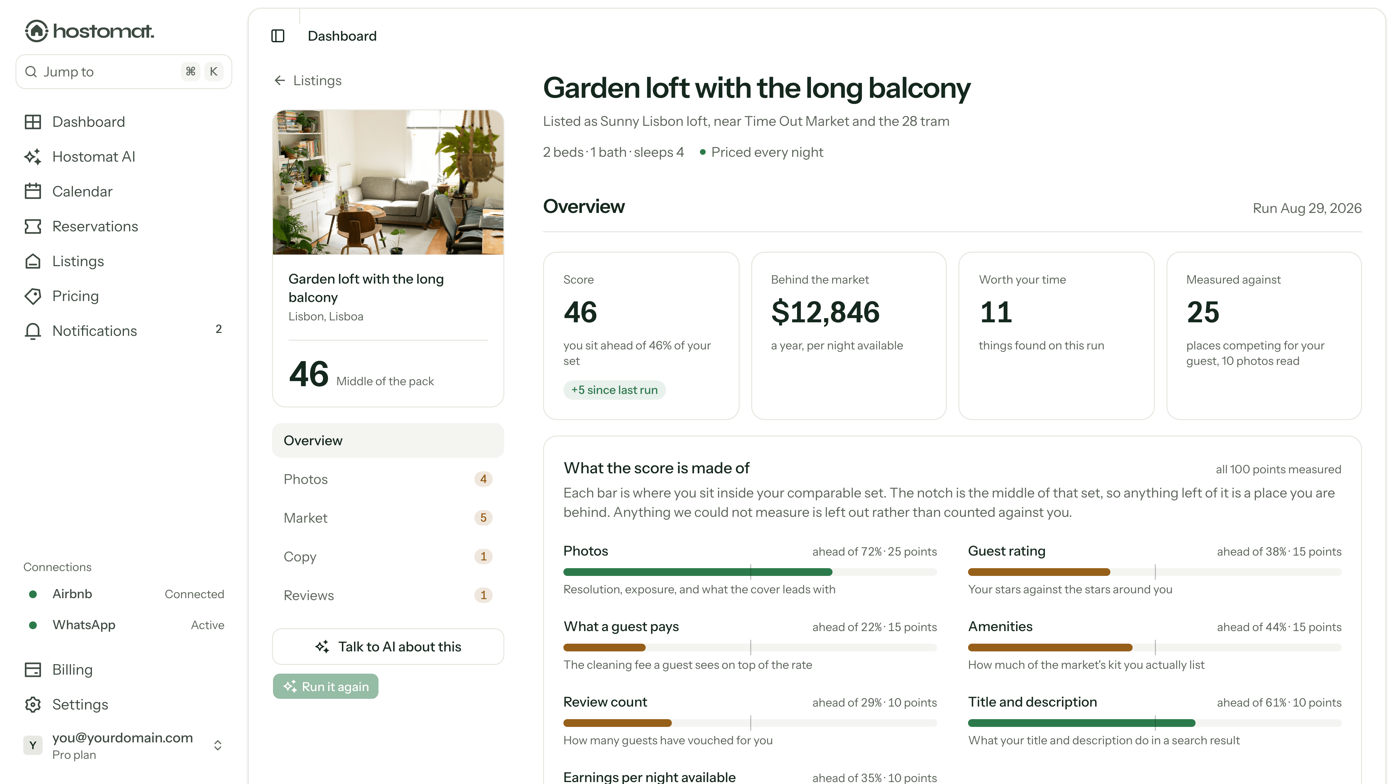
Task: Click the Notifications count badge 2
Action: tap(219, 329)
